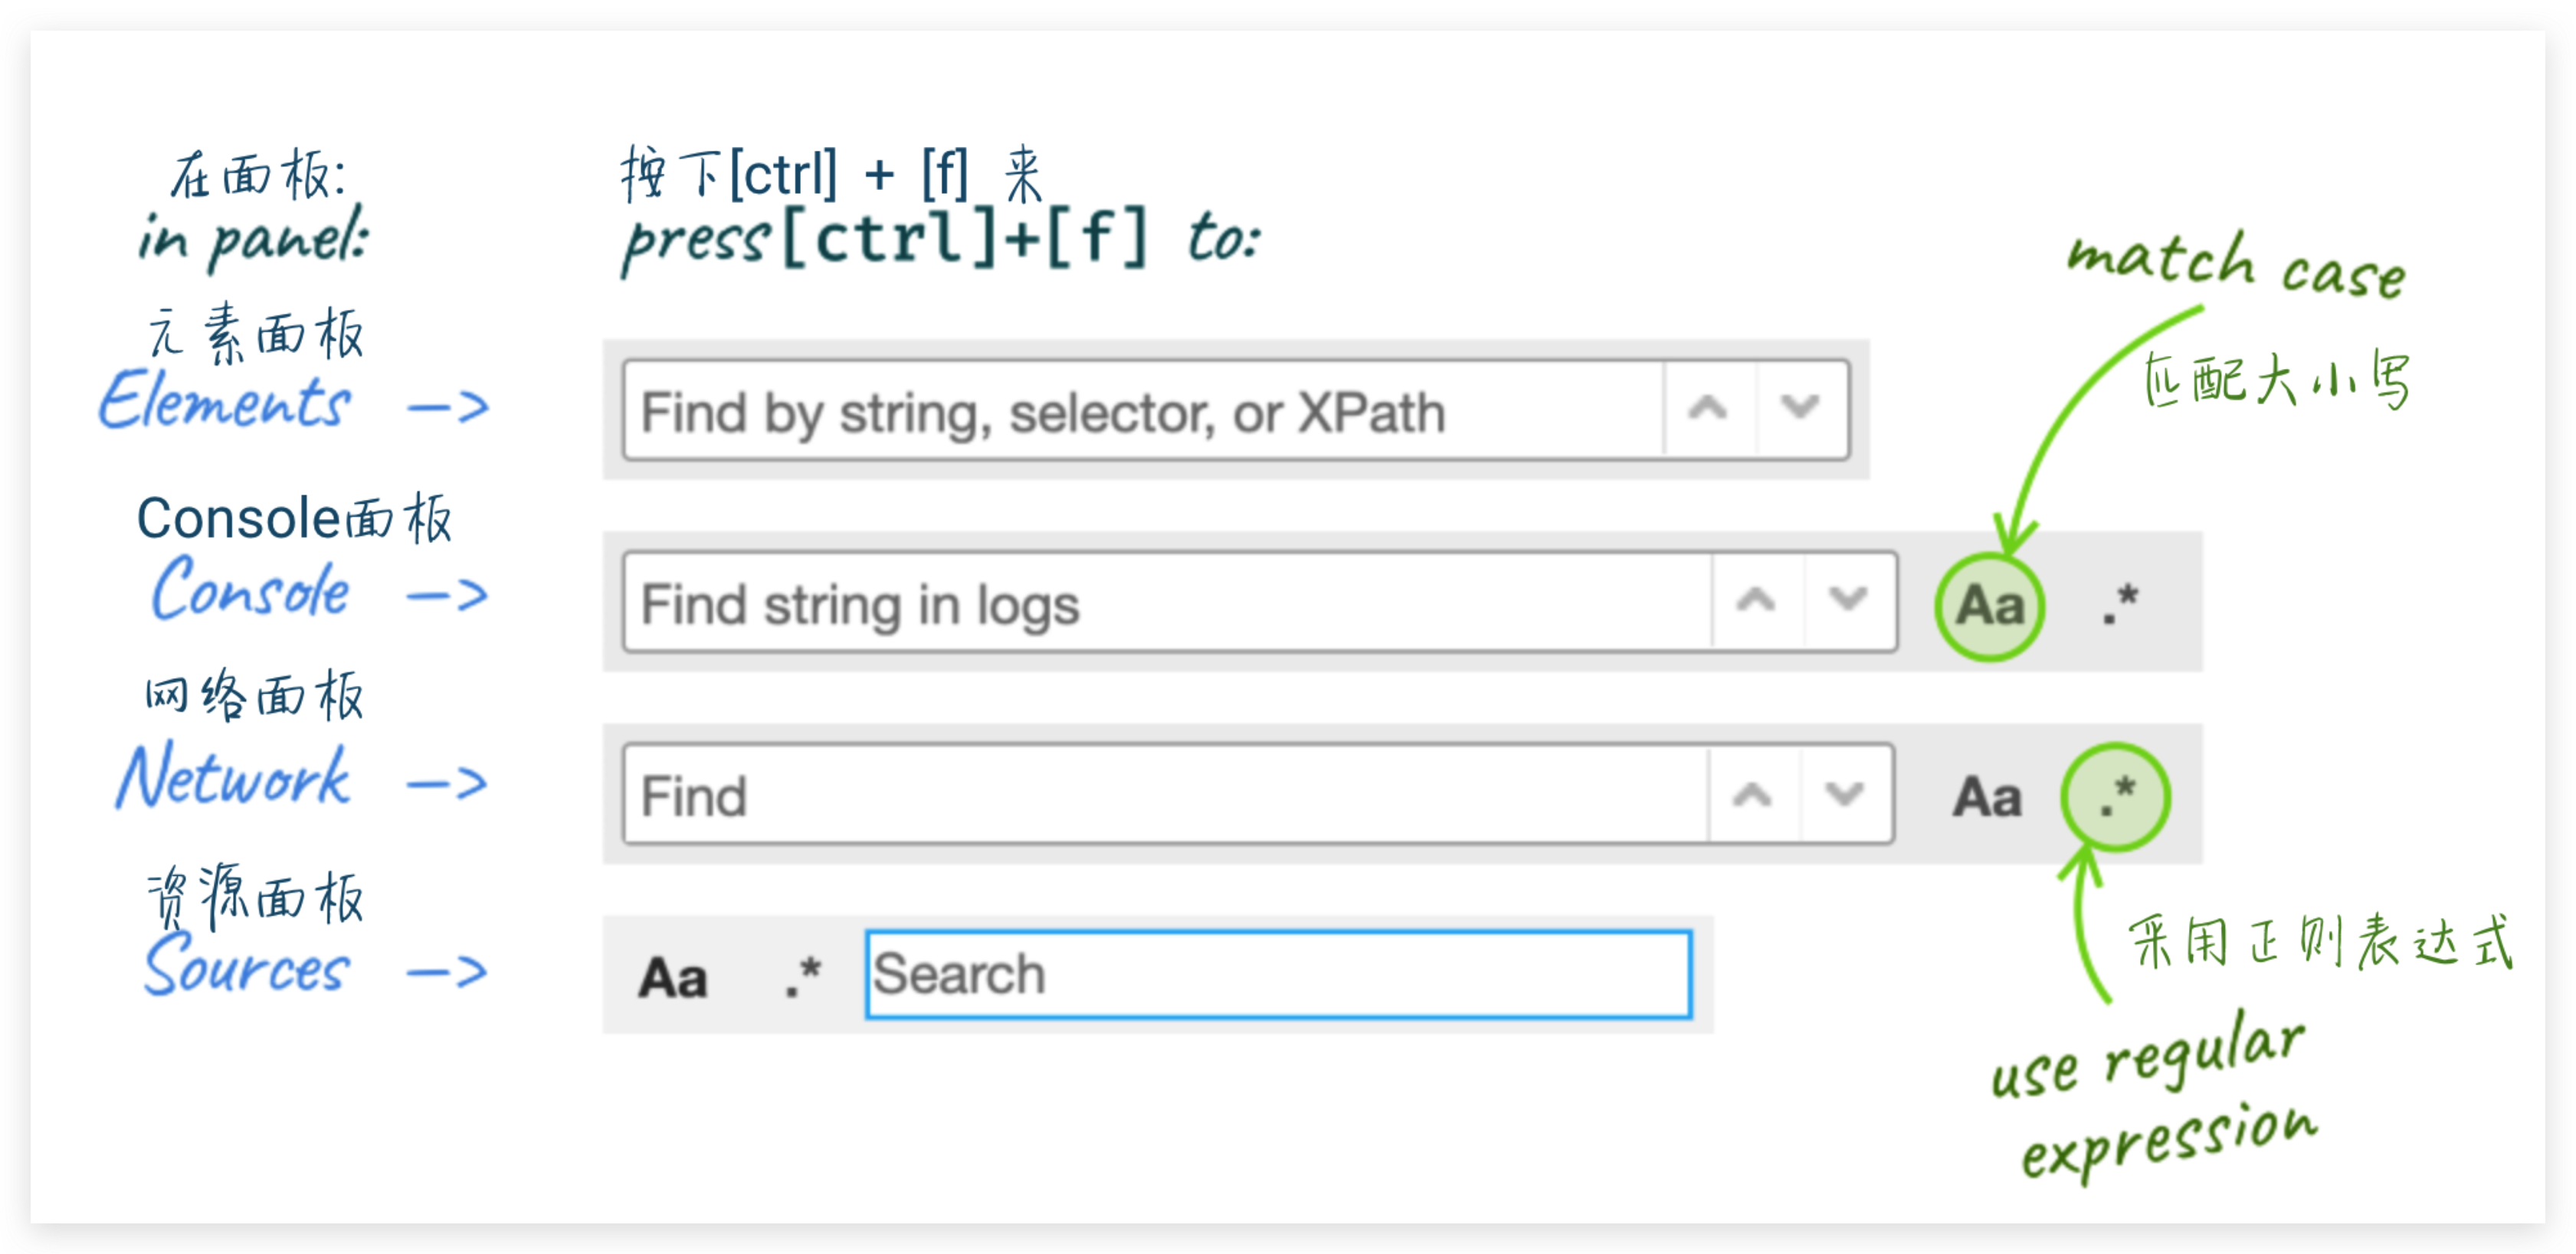
Task: Click the Elements search previous-result up arrow
Action: point(1708,410)
